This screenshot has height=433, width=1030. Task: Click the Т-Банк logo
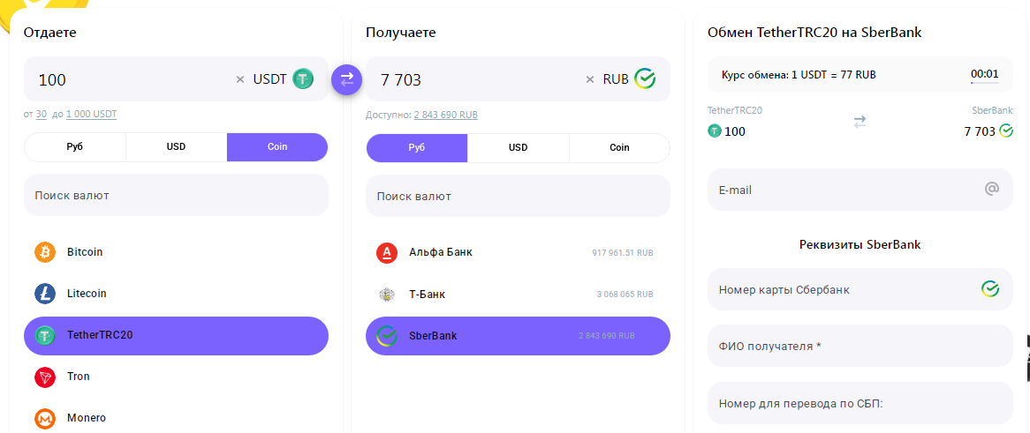point(387,295)
